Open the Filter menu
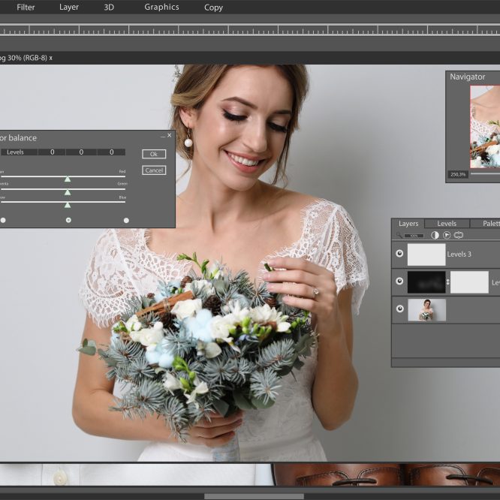Viewport: 500px width, 500px height. pyautogui.click(x=26, y=8)
